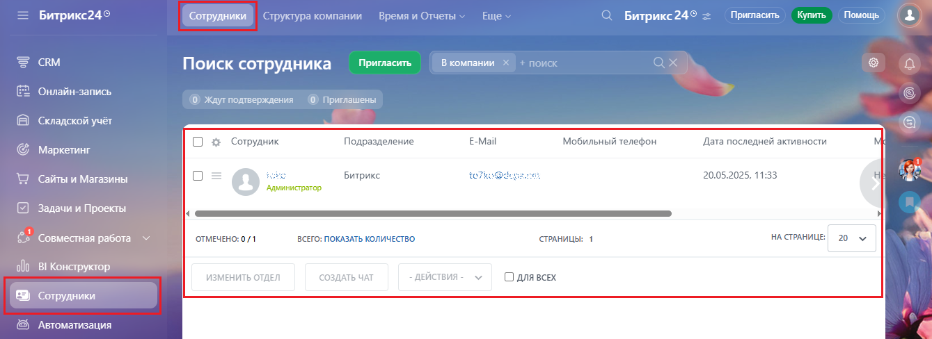932x339 pixels.
Task: Open Сайты и Магазины section
Action: click(84, 179)
